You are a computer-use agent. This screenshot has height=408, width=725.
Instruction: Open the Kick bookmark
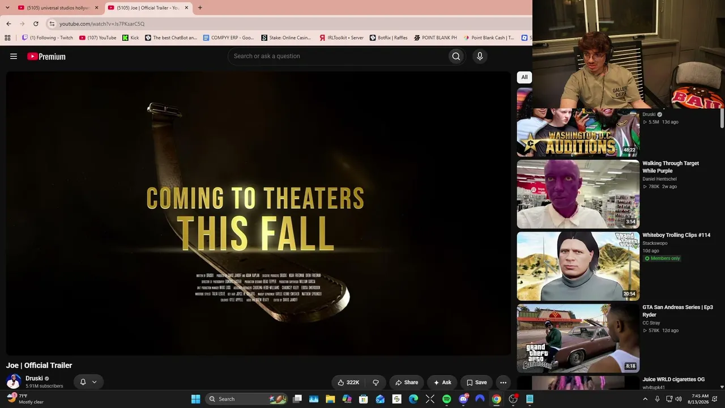coord(131,38)
